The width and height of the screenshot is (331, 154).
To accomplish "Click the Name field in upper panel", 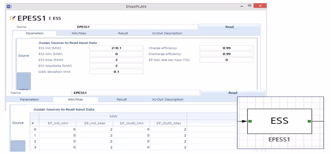I will [136, 27].
